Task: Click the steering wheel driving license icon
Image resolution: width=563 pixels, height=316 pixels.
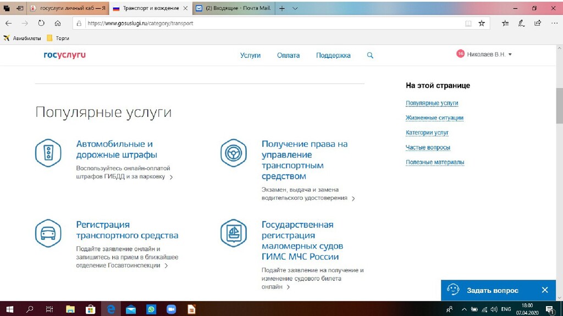Action: pos(233,153)
